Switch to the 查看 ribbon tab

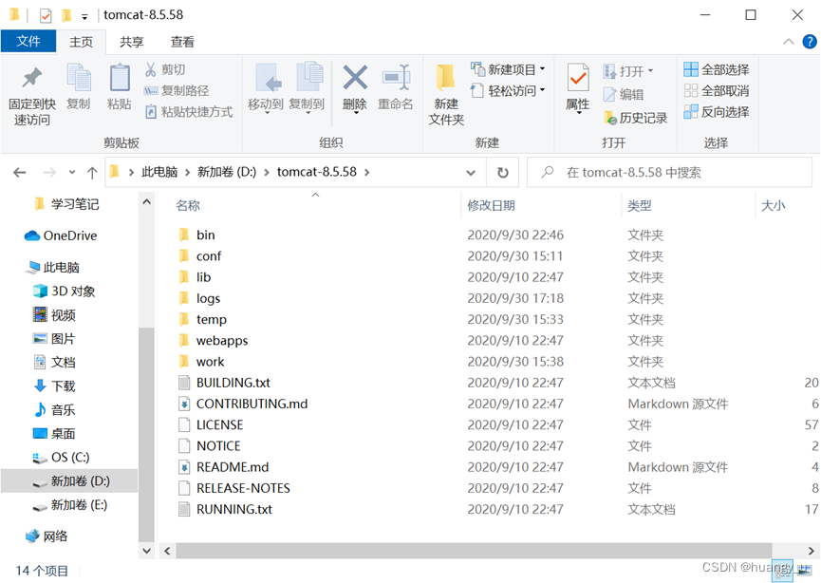click(182, 42)
